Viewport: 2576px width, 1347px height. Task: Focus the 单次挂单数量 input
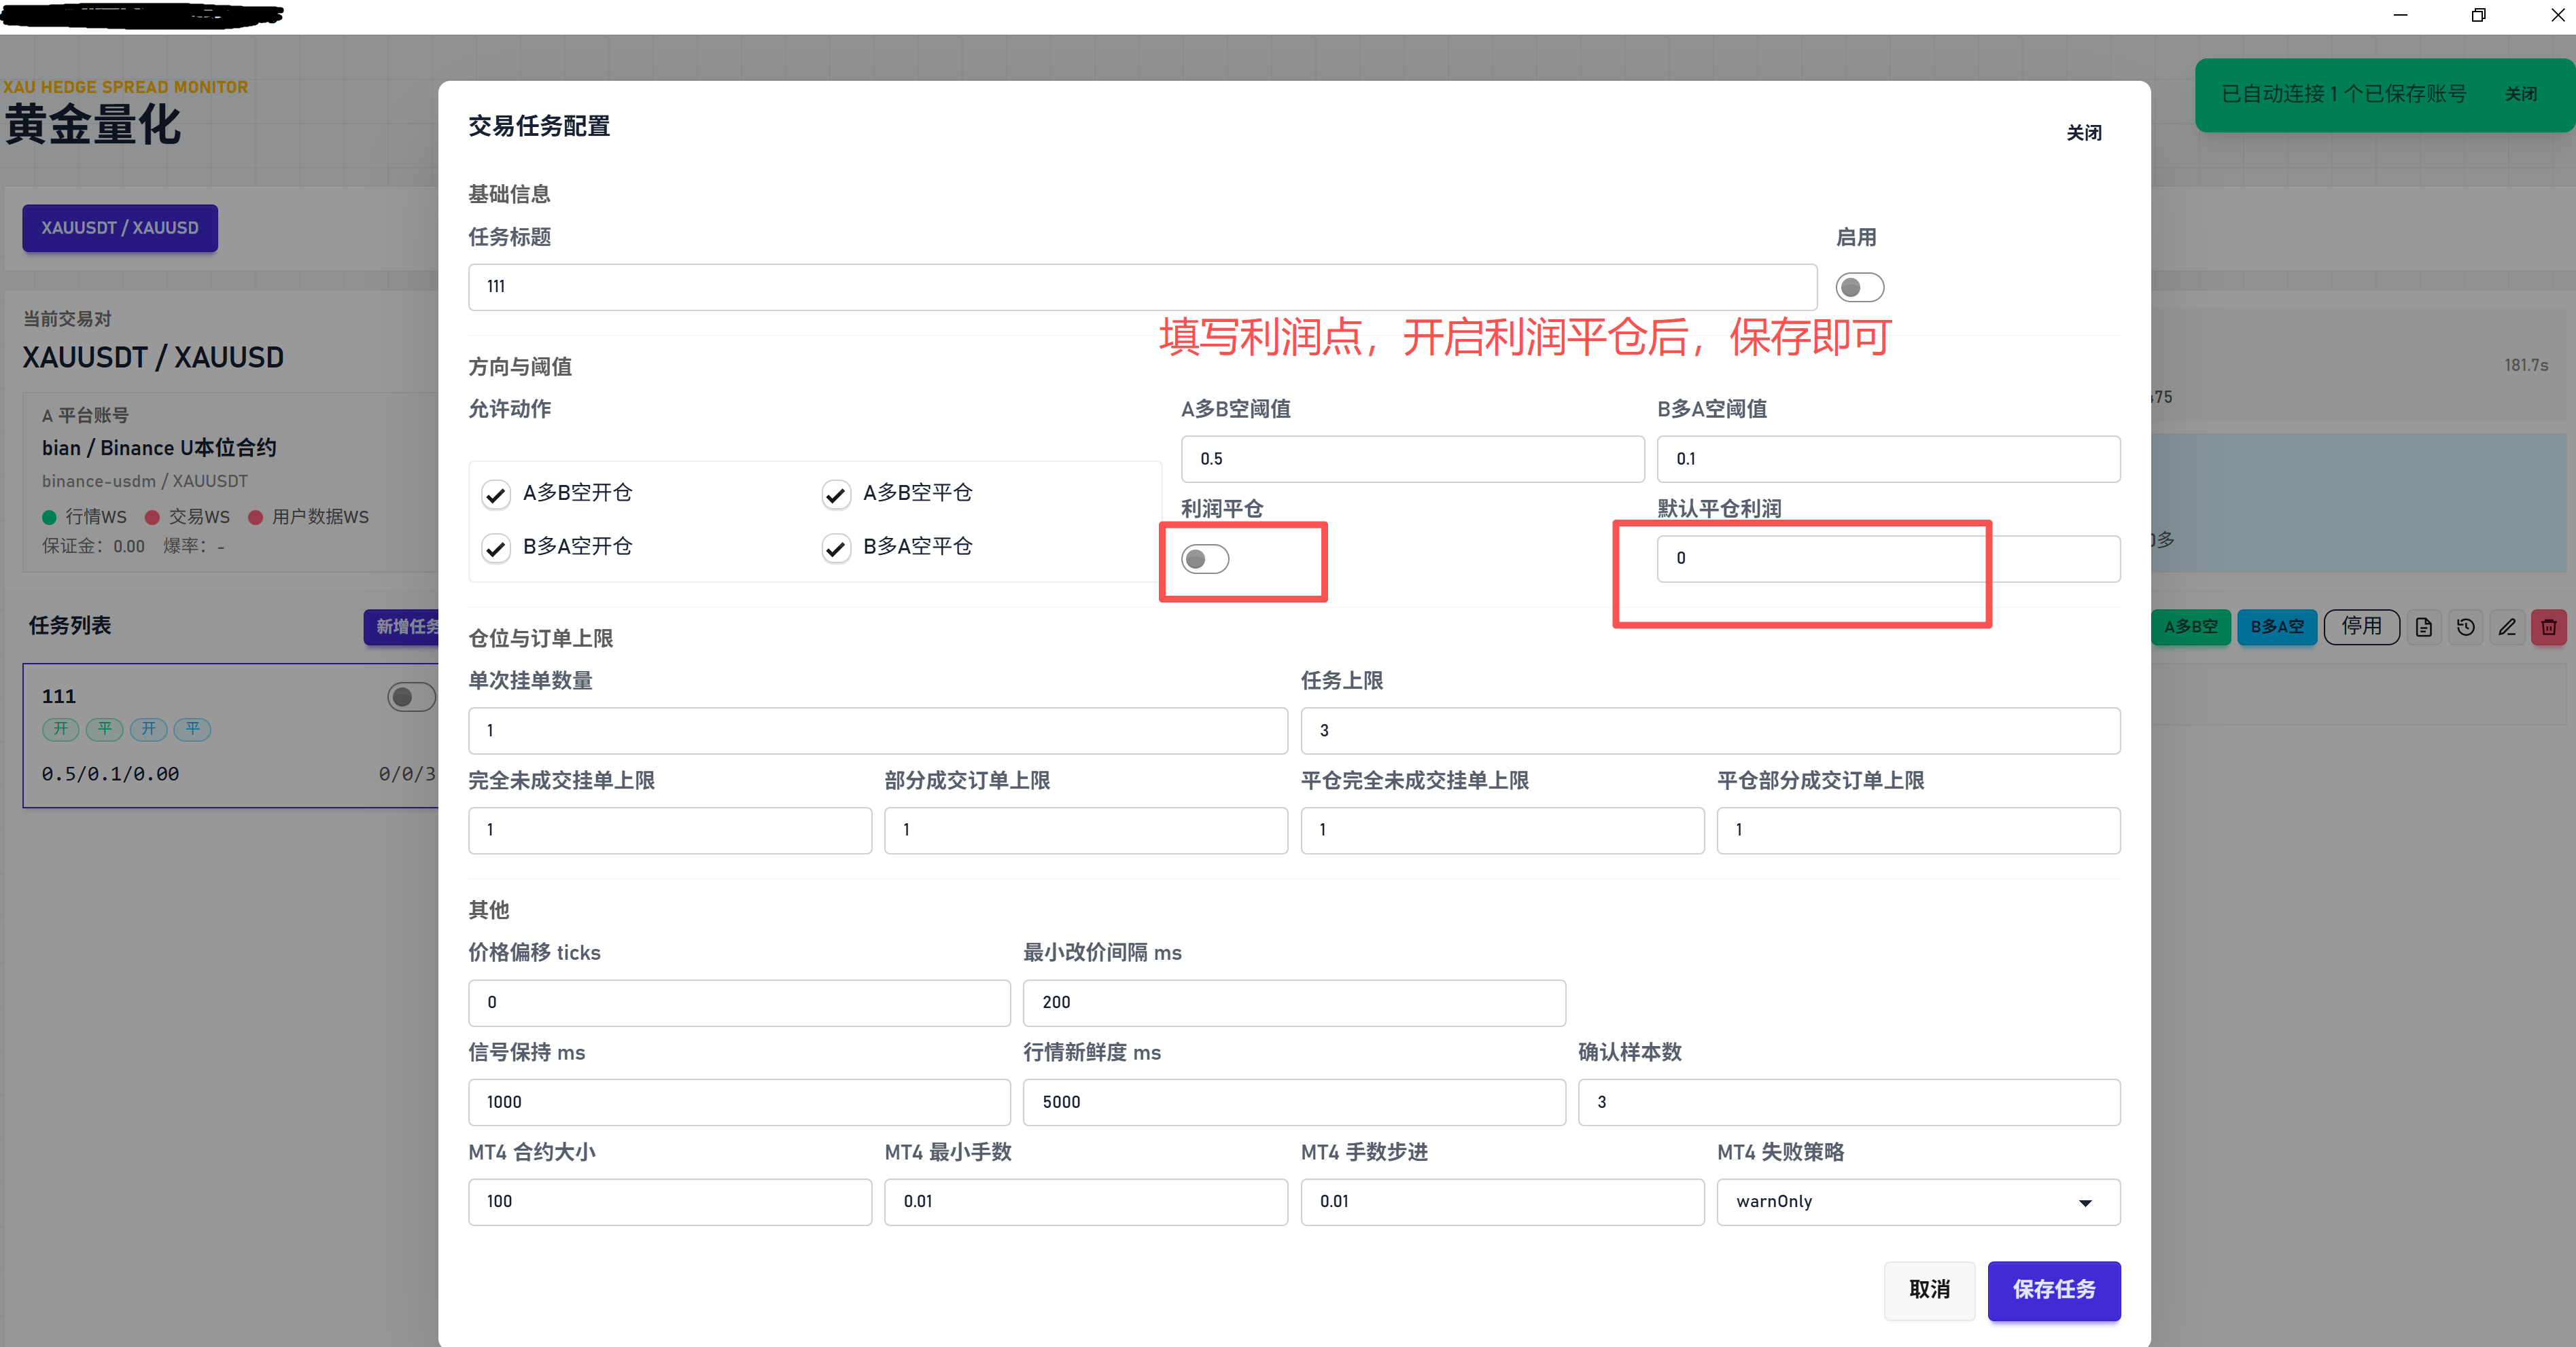(877, 730)
